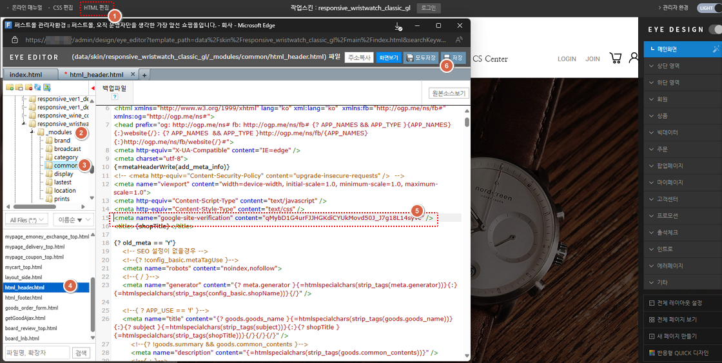Click the 주소복사 button
Viewport: 722px width, 363px height.
(x=358, y=57)
